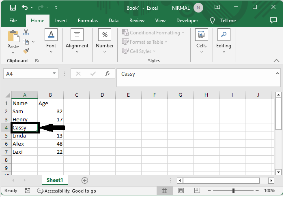The image size is (284, 197).
Task: Expand the Alignment group
Action: click(x=77, y=41)
